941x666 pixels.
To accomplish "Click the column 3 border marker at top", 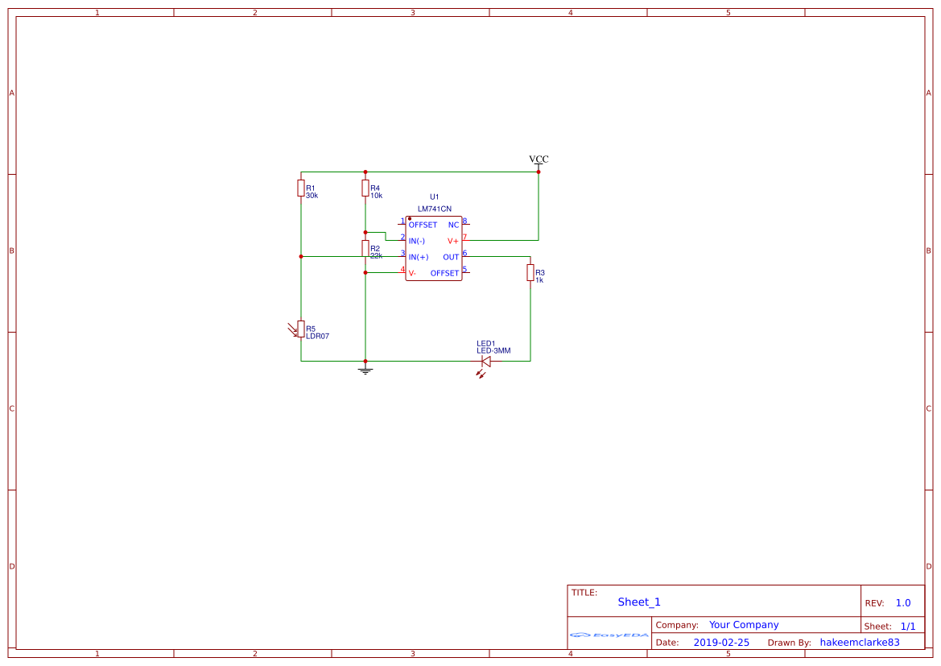I will 412,12.
